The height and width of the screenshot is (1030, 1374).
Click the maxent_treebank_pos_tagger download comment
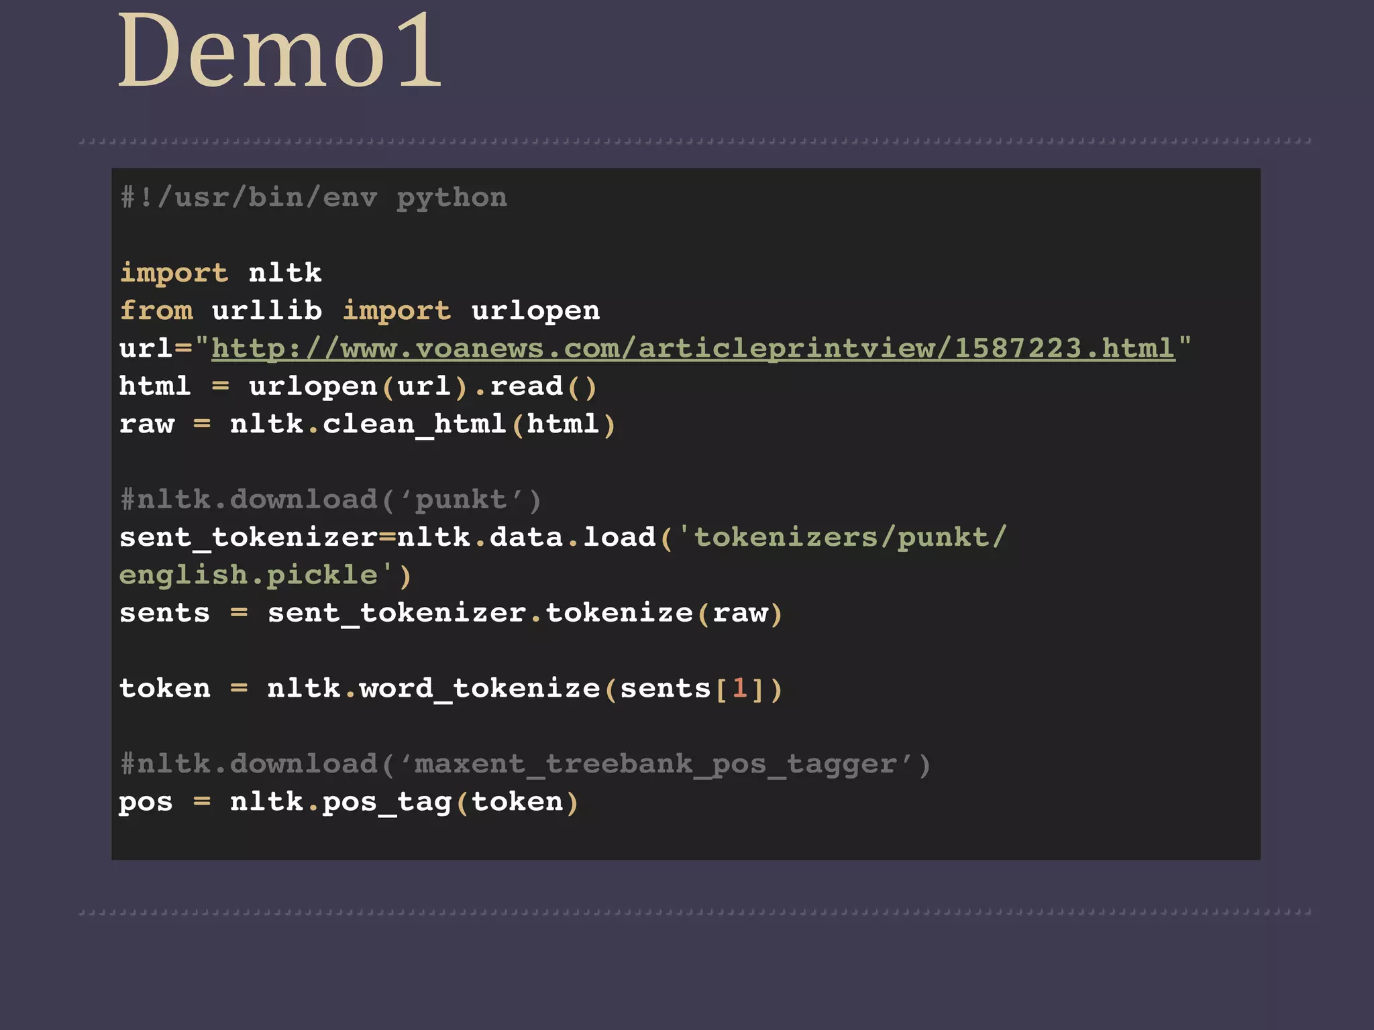[525, 764]
